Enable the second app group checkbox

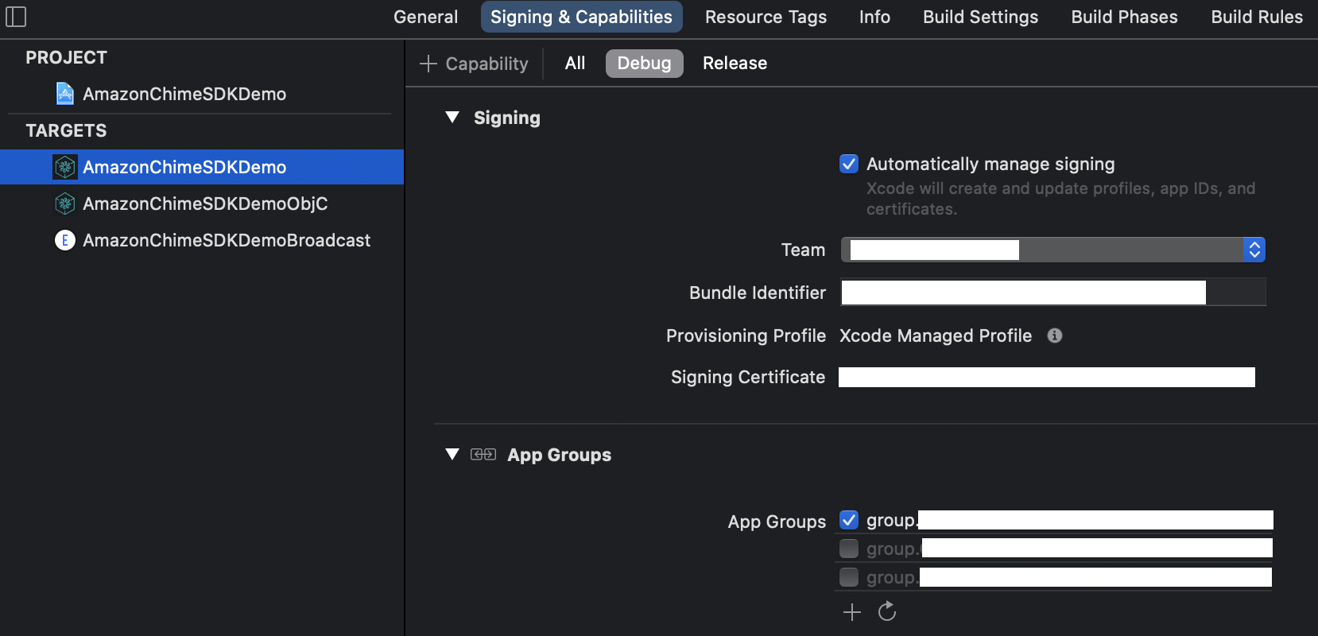point(849,549)
